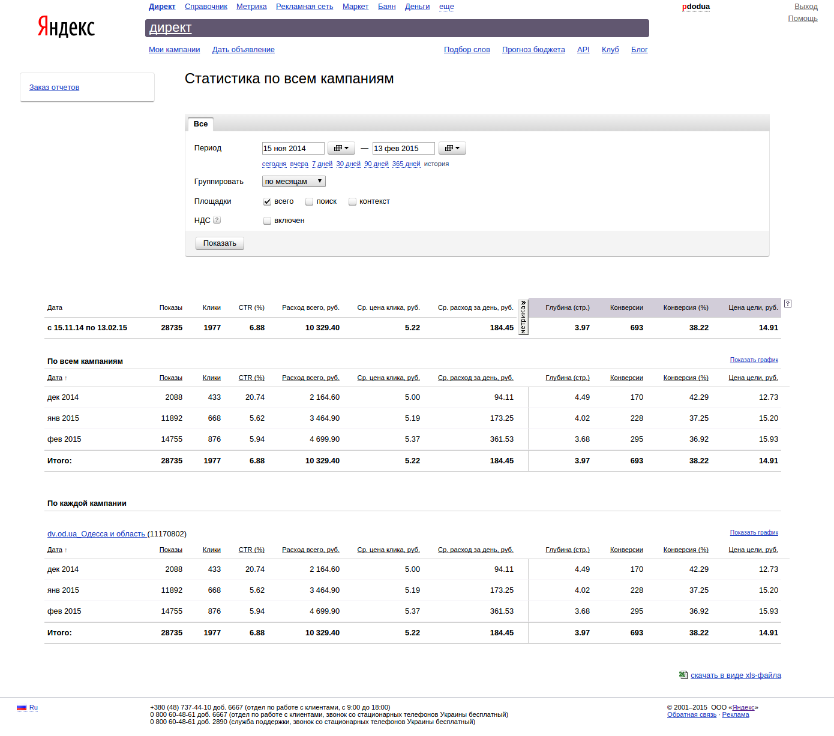Image resolution: width=834 pixels, height=736 pixels.
Task: Open Рекламная сеть in top navigation
Action: pos(304,7)
